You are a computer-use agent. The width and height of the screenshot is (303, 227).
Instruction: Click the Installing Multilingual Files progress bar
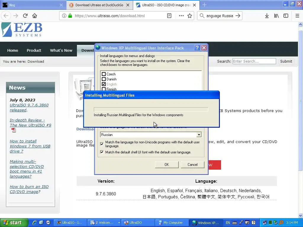click(151, 109)
